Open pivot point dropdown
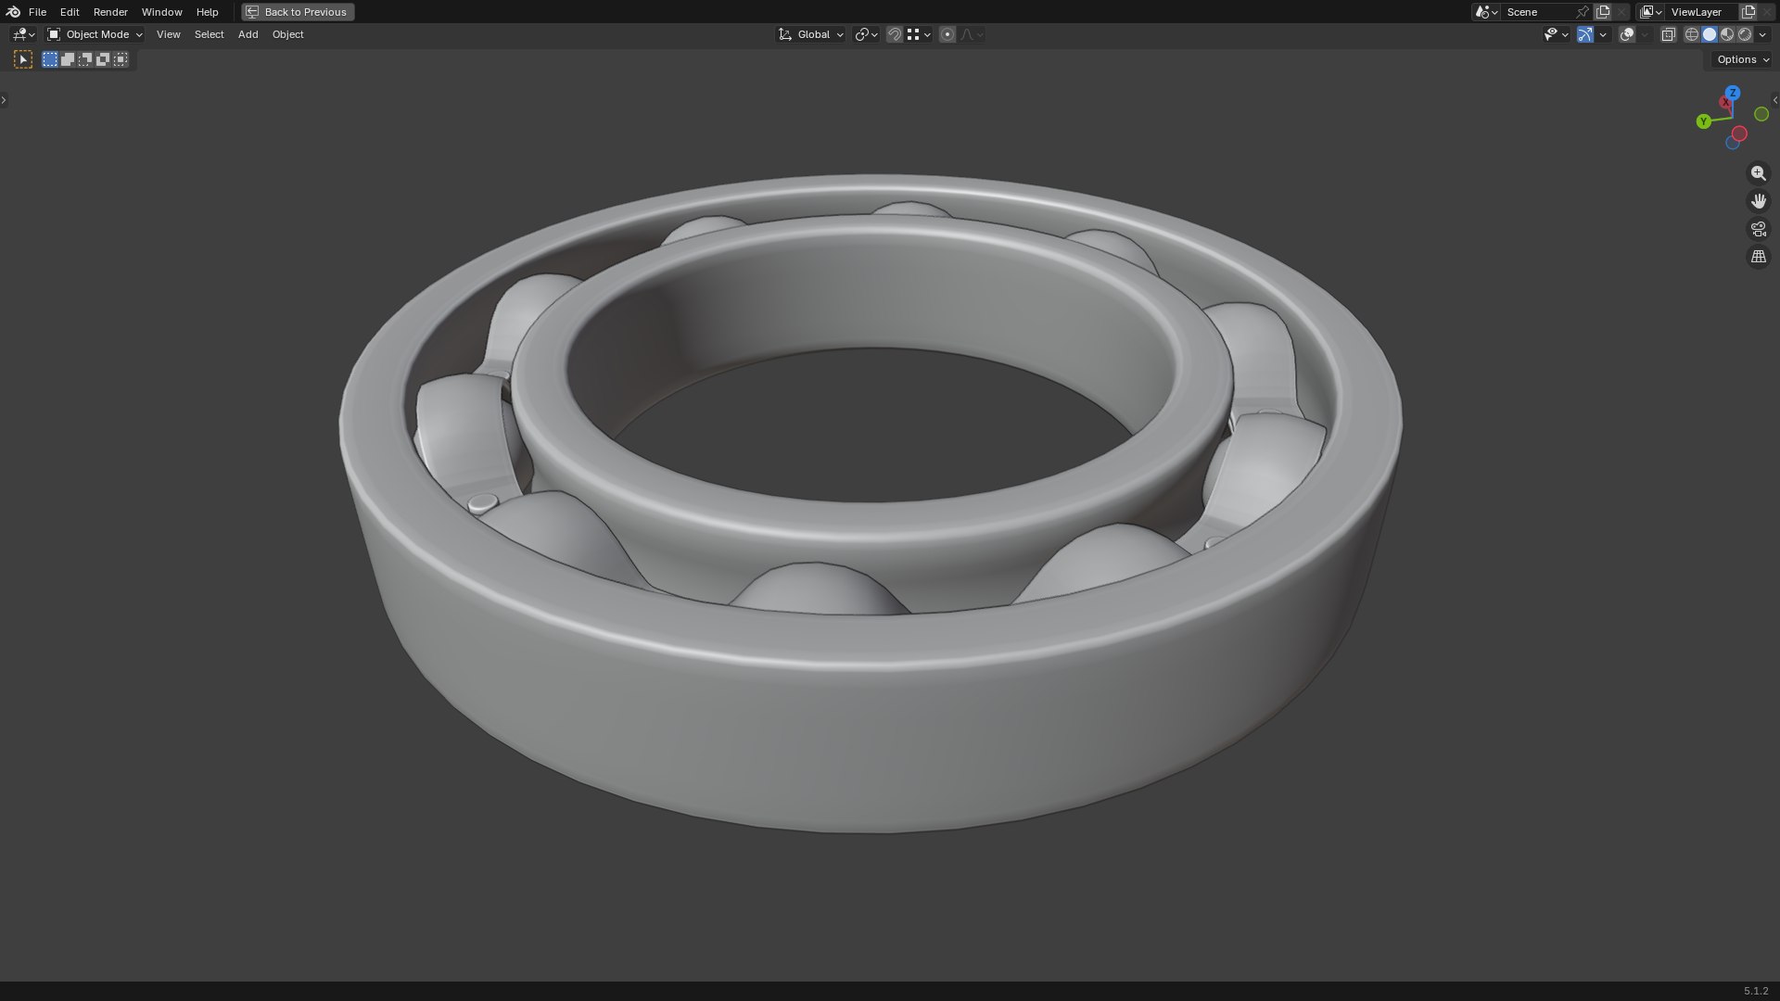Image resolution: width=1780 pixels, height=1001 pixels. point(866,34)
